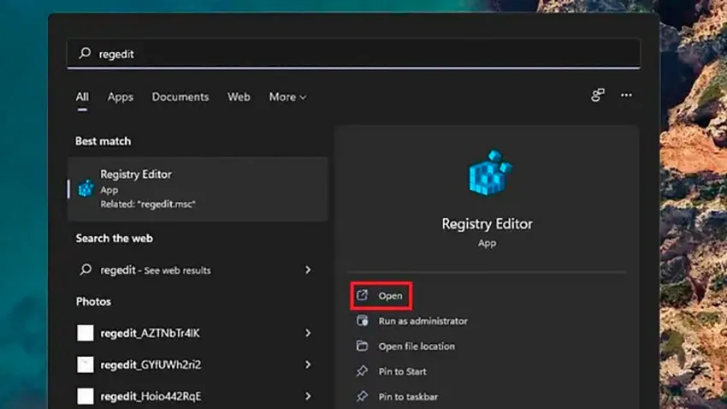Viewport: 727px width, 409px height.
Task: Click the Pin to taskbar pin icon
Action: 362,396
